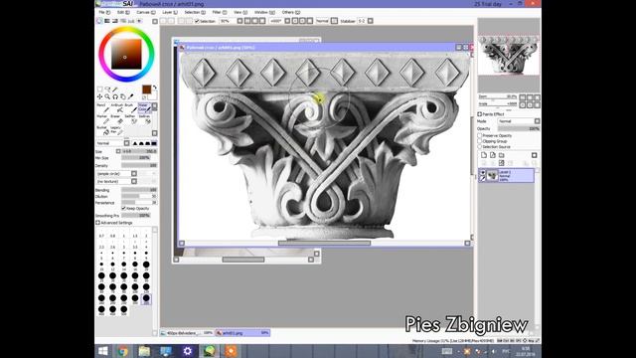The width and height of the screenshot is (636, 358).
Task: Create a new normal layer
Action: (x=484, y=155)
